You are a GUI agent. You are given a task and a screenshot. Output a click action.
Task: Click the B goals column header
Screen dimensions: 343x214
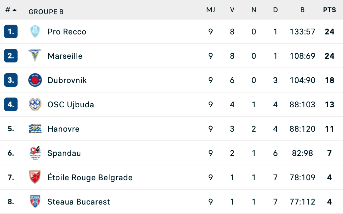(302, 10)
